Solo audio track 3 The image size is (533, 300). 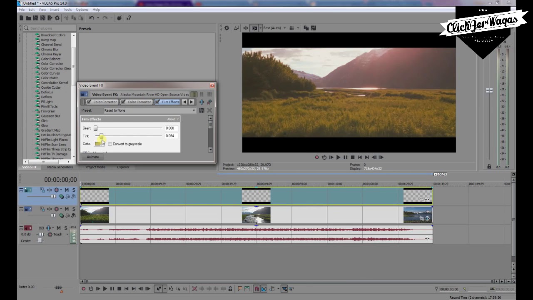(65, 228)
